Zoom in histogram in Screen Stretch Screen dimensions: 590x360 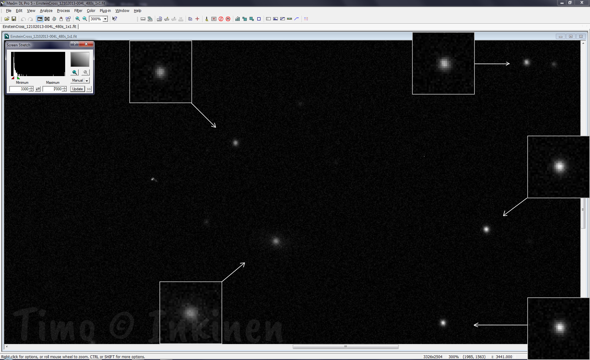pyautogui.click(x=75, y=72)
